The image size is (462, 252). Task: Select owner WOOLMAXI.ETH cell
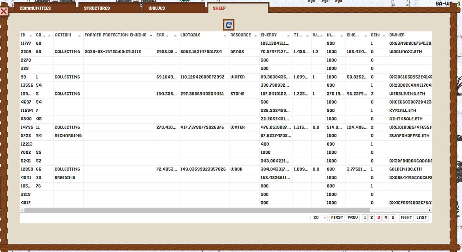coord(410,52)
